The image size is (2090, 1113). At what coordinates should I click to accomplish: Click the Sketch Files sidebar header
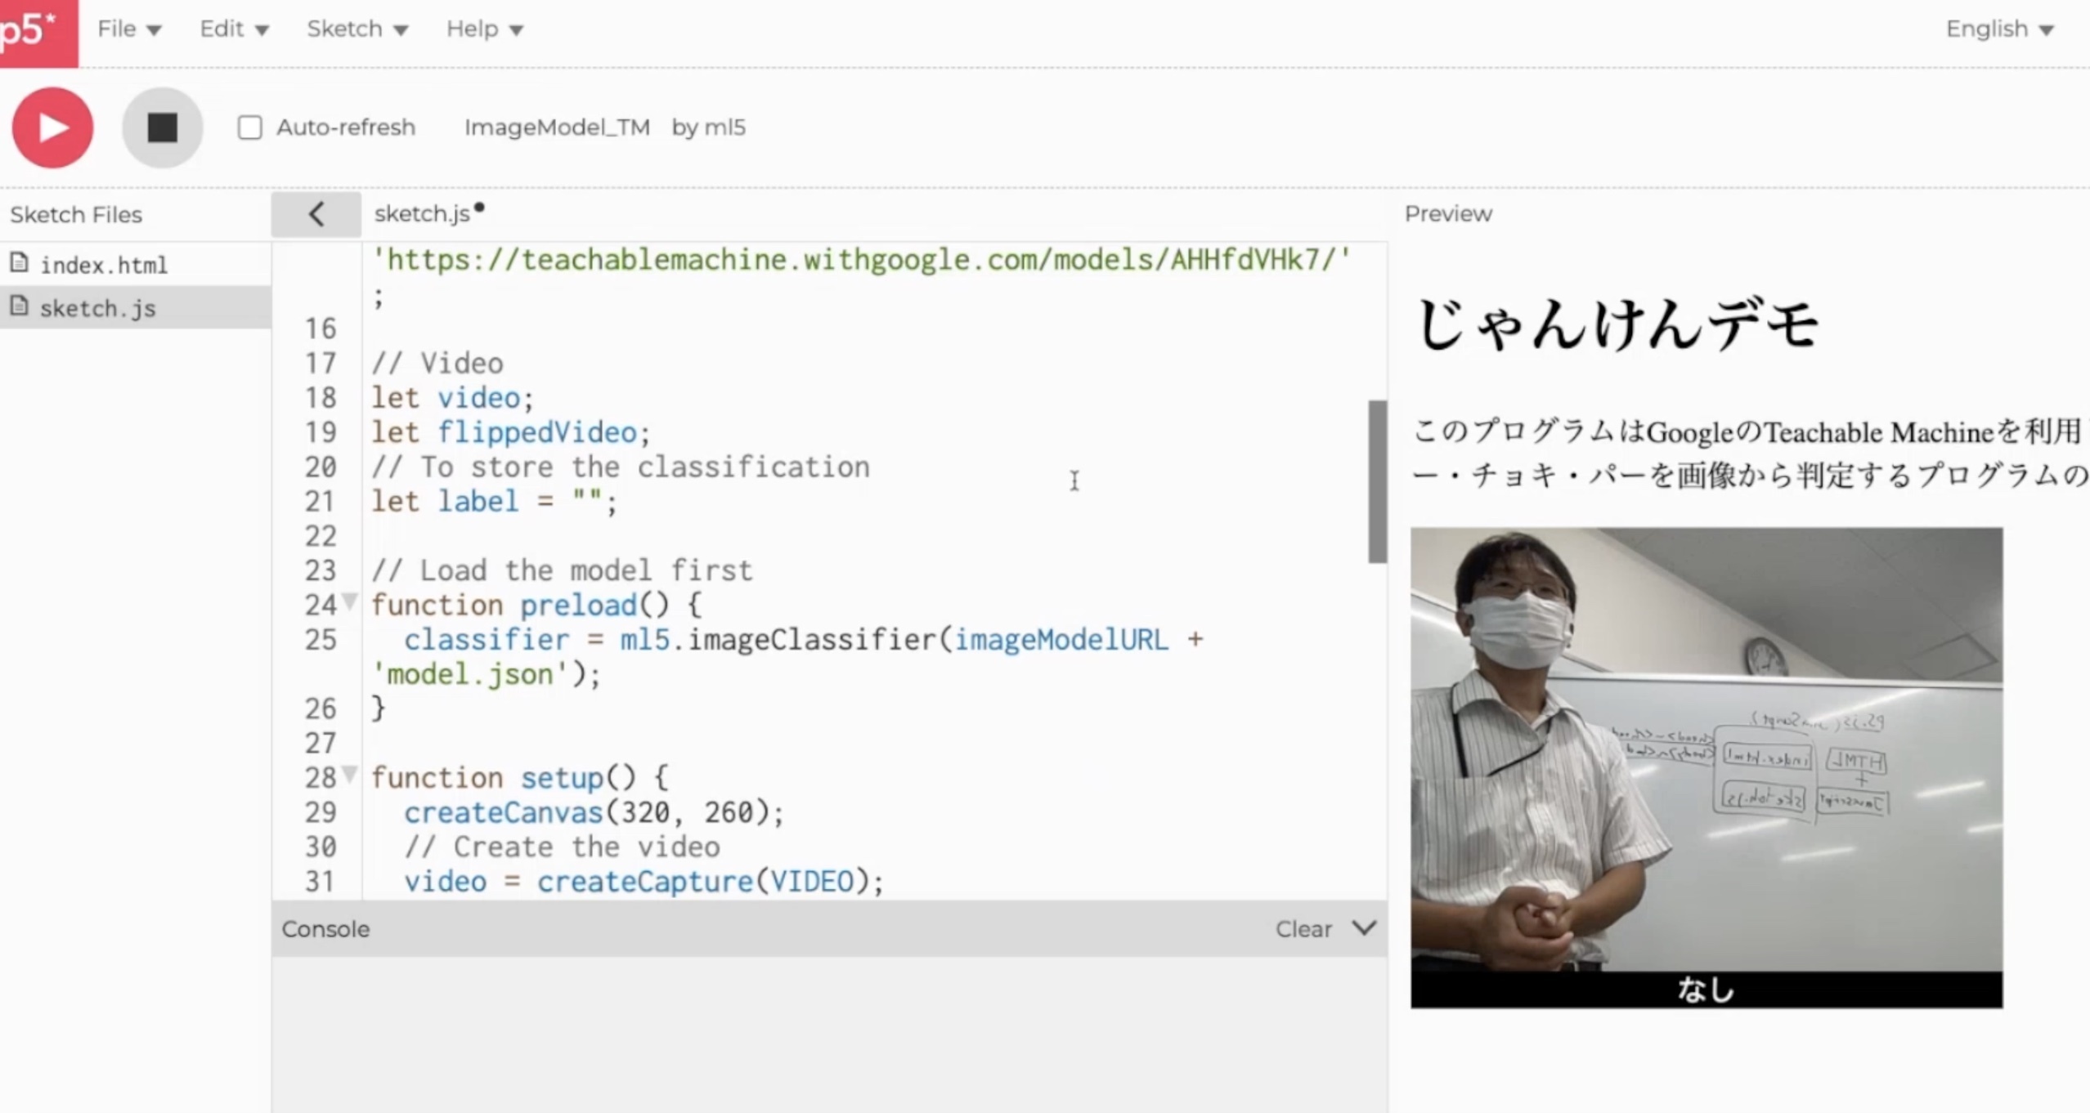point(76,215)
